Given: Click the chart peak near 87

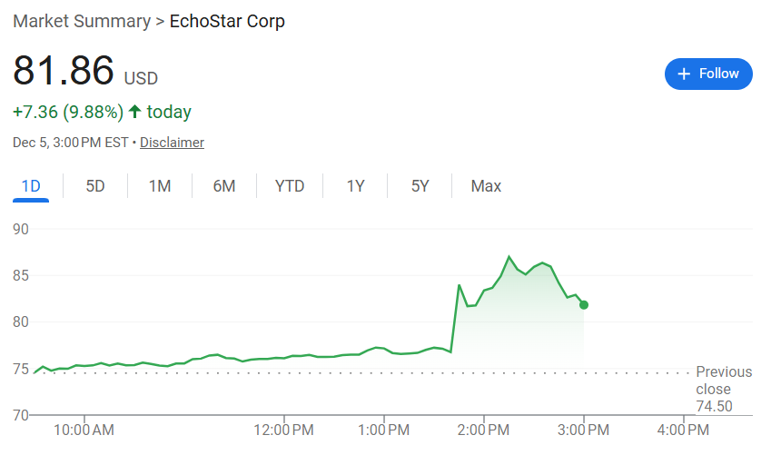Looking at the screenshot, I should pos(509,257).
